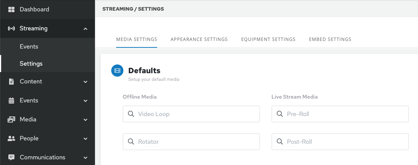Click the People group icon

(11, 138)
